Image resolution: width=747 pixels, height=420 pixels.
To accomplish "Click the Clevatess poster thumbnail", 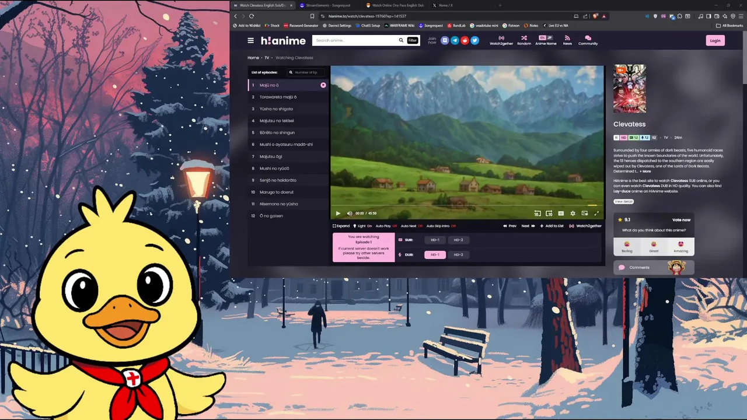I will pos(629,89).
